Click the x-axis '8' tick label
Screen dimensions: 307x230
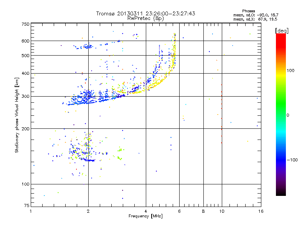(x=203, y=211)
